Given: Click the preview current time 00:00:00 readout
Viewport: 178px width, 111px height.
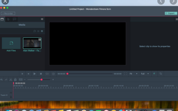Looking at the screenshot, I should (x=61, y=74).
